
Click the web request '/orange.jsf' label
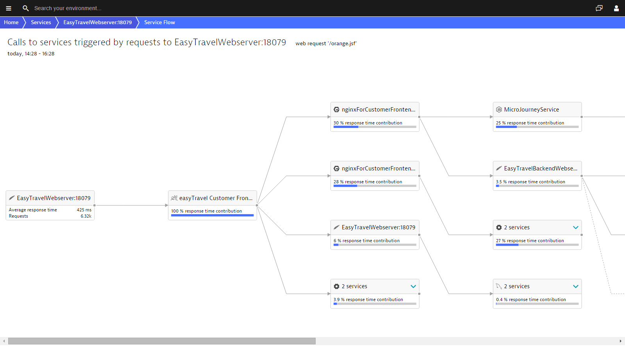pos(326,43)
